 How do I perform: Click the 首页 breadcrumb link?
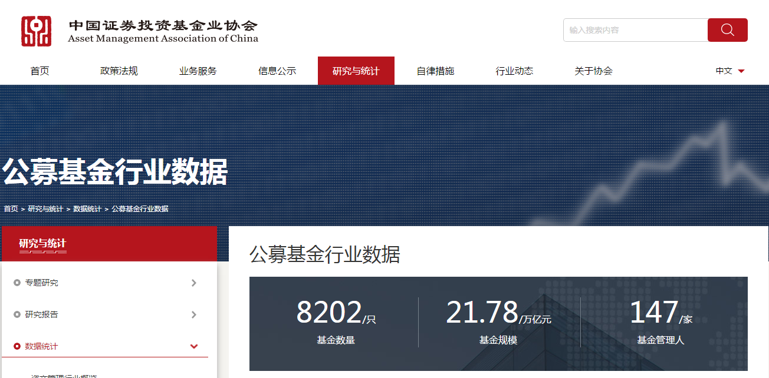click(x=11, y=209)
